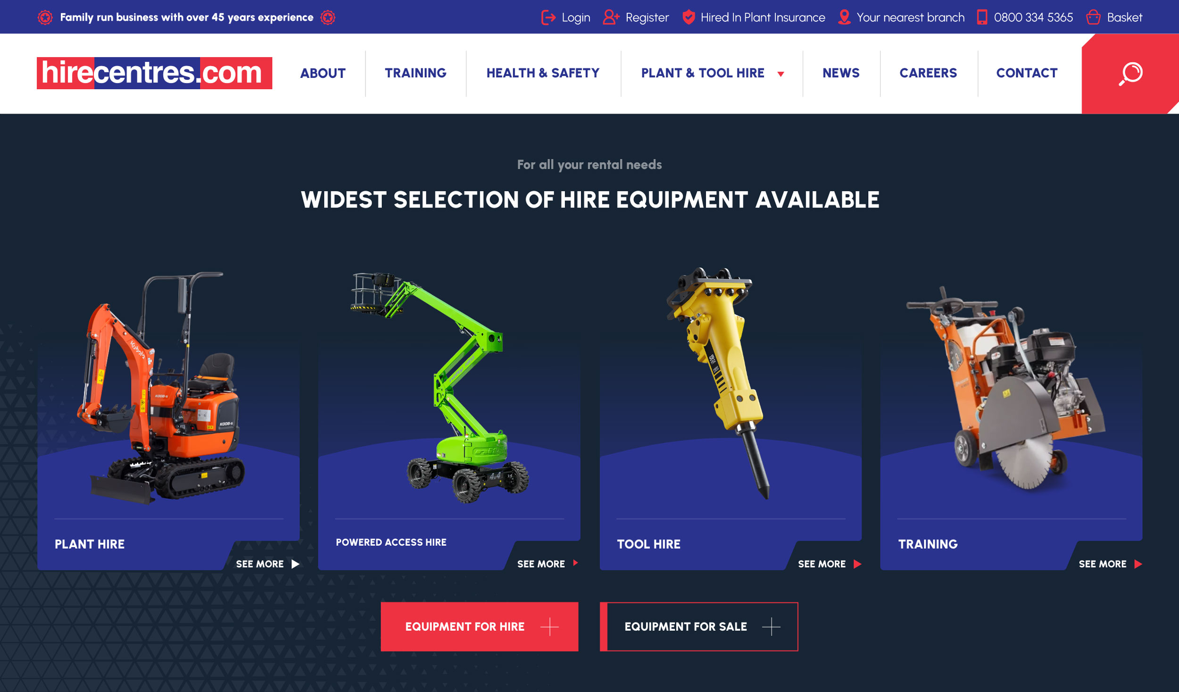This screenshot has width=1179, height=692.
Task: Click the insurance shield icon
Action: 689,17
